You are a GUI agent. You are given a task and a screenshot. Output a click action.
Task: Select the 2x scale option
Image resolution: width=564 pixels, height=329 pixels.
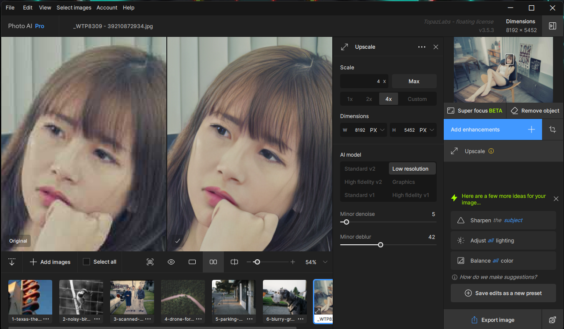pyautogui.click(x=369, y=99)
